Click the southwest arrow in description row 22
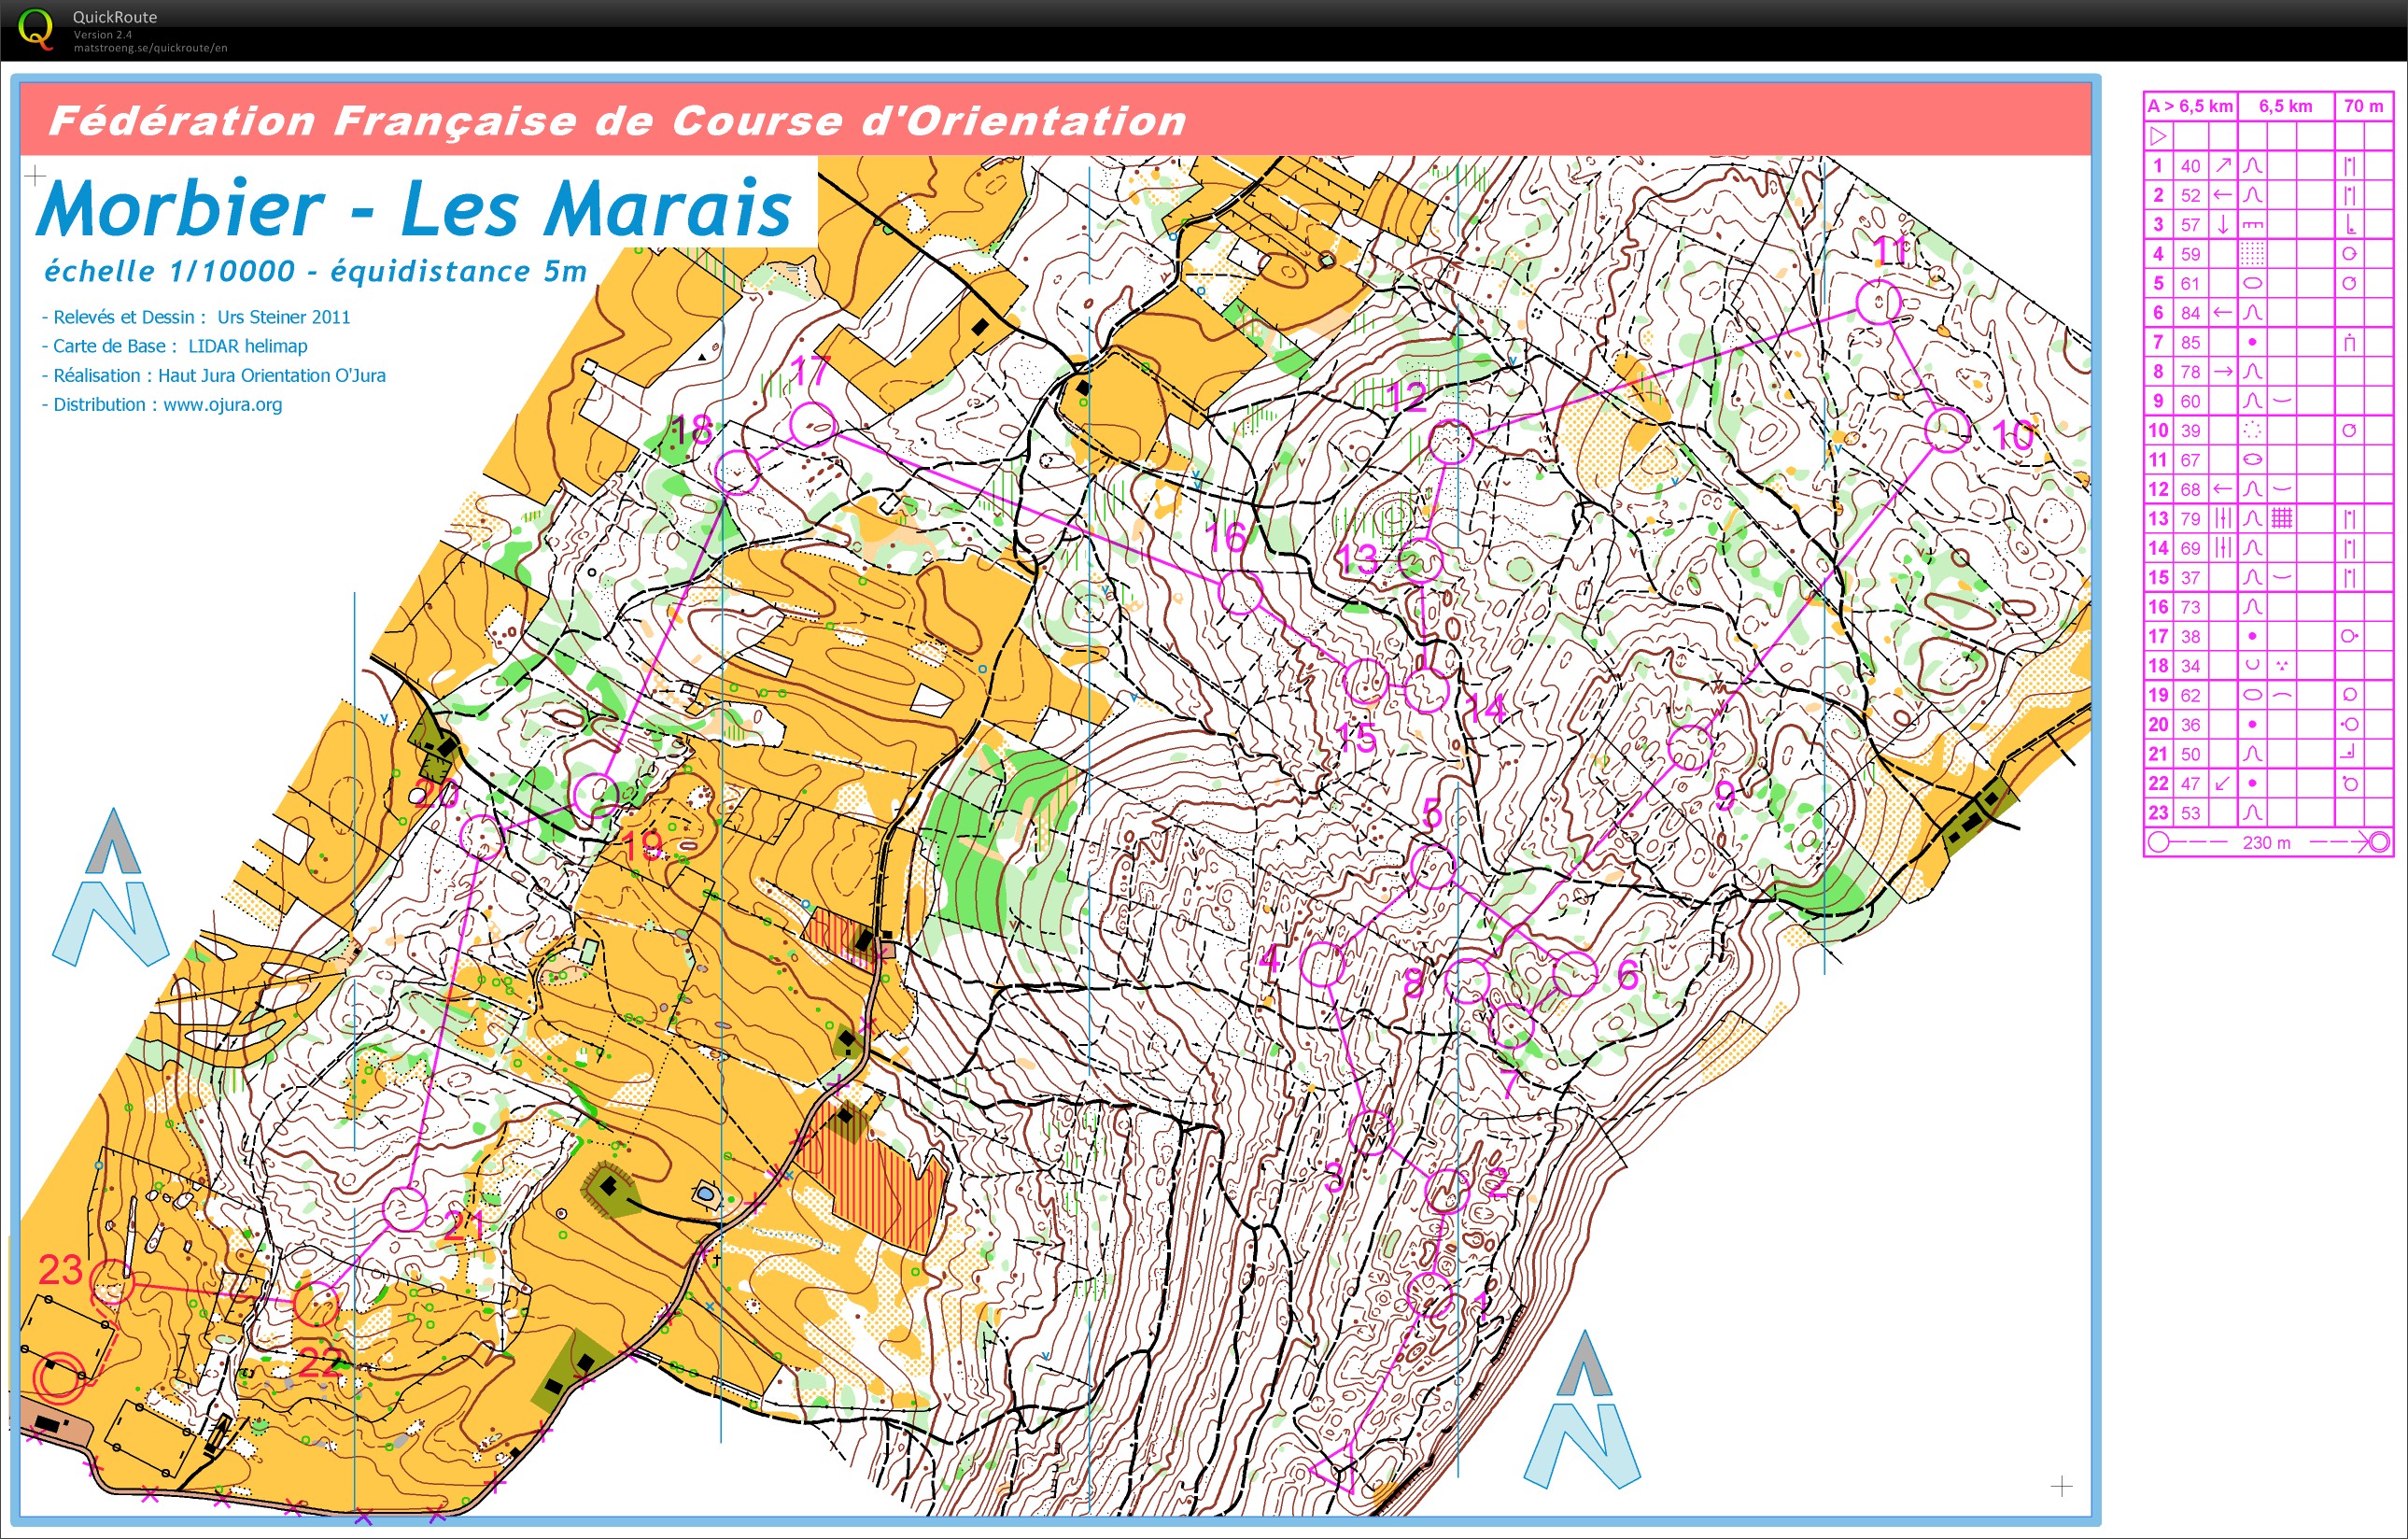2408x1539 pixels. pos(2223,783)
